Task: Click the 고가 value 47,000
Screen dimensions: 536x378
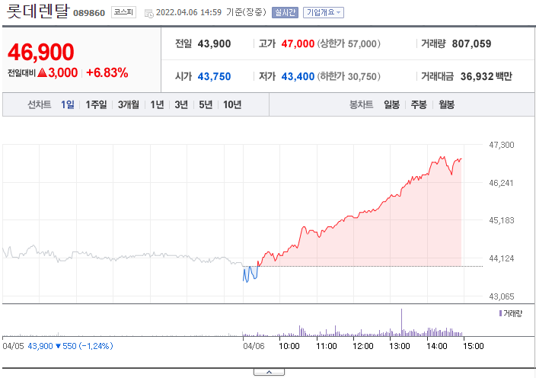Action: (x=298, y=43)
